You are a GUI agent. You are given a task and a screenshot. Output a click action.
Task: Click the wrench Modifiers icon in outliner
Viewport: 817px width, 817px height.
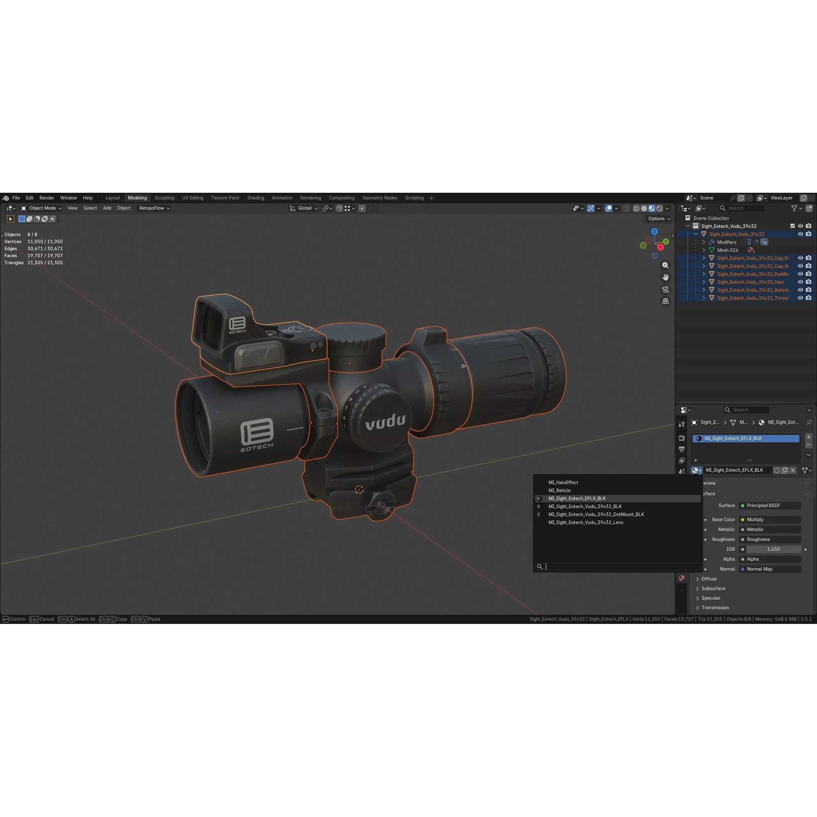point(712,242)
